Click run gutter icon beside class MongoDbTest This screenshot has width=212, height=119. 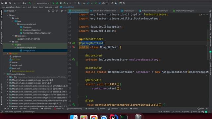click(x=74, y=47)
